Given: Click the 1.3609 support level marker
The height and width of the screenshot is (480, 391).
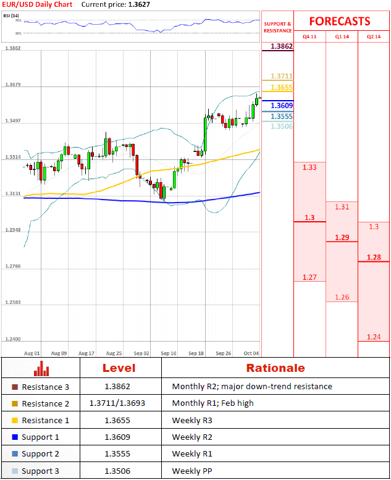Looking at the screenshot, I should point(282,106).
